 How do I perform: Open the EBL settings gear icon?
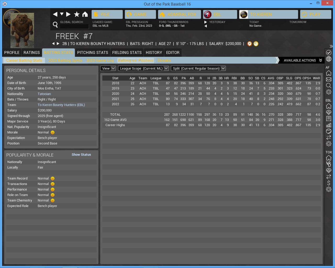(329, 144)
